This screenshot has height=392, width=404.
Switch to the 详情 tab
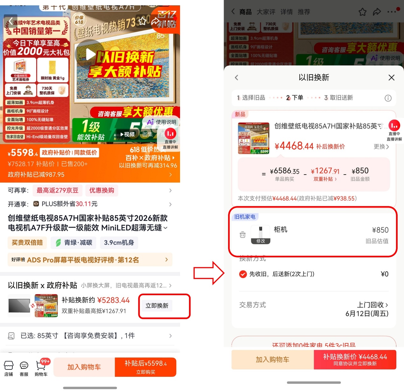coord(286,12)
